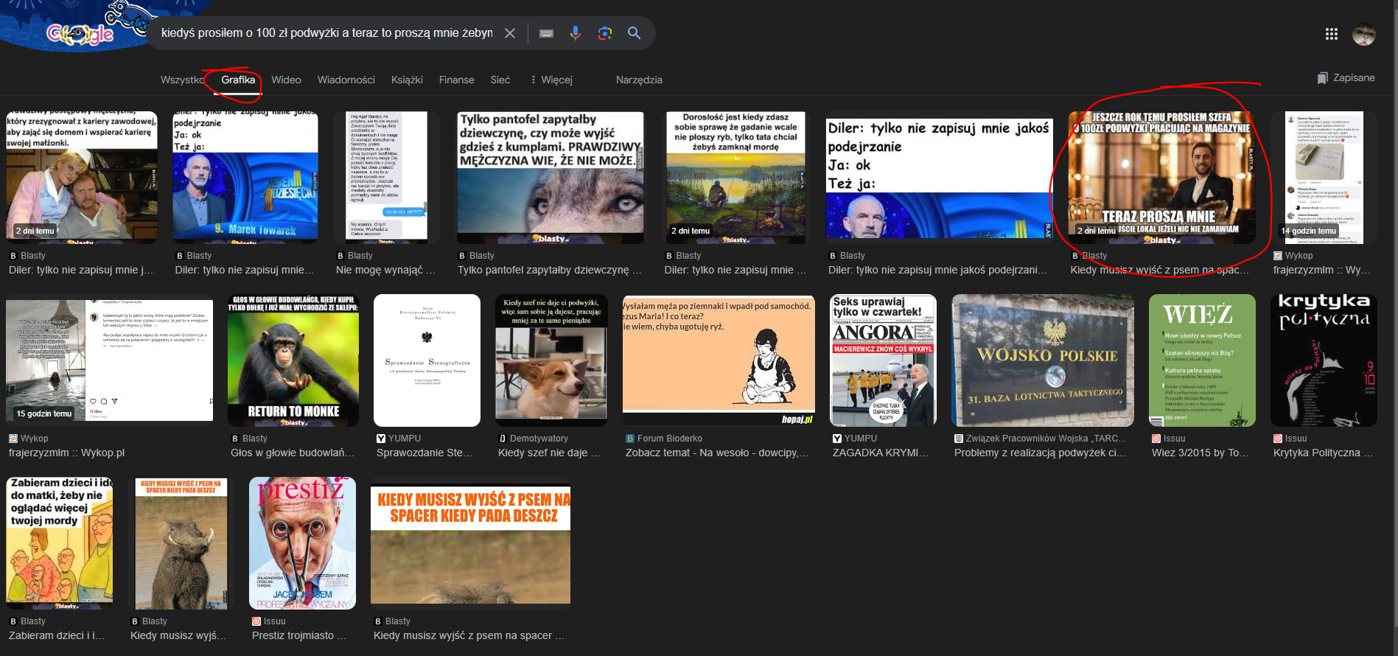The image size is (1398, 656).
Task: Click the magnifying glass search button
Action: coord(634,33)
